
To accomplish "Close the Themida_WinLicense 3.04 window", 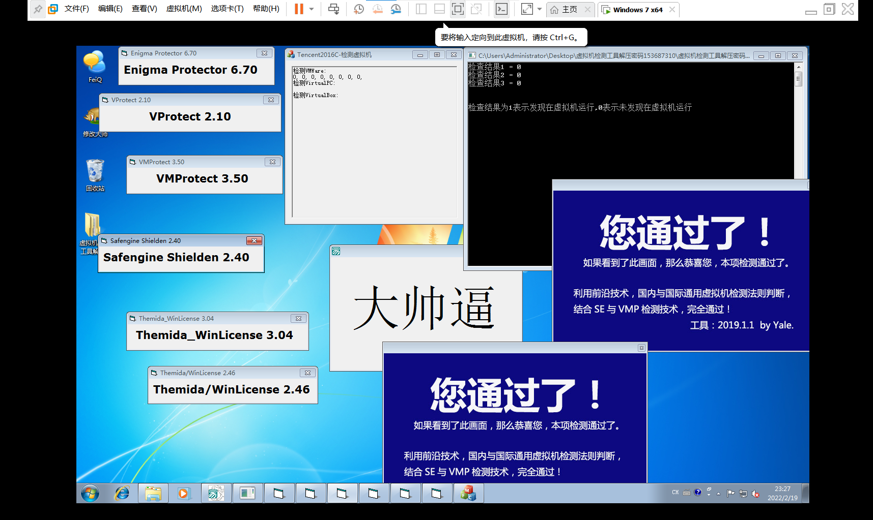I will (298, 318).
